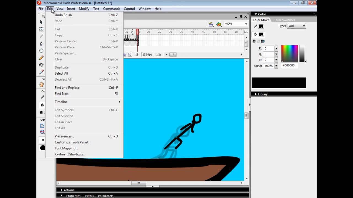The image size is (353, 198).
Task: Choose Keyboard Shortcuts menu entry
Action: click(85, 154)
